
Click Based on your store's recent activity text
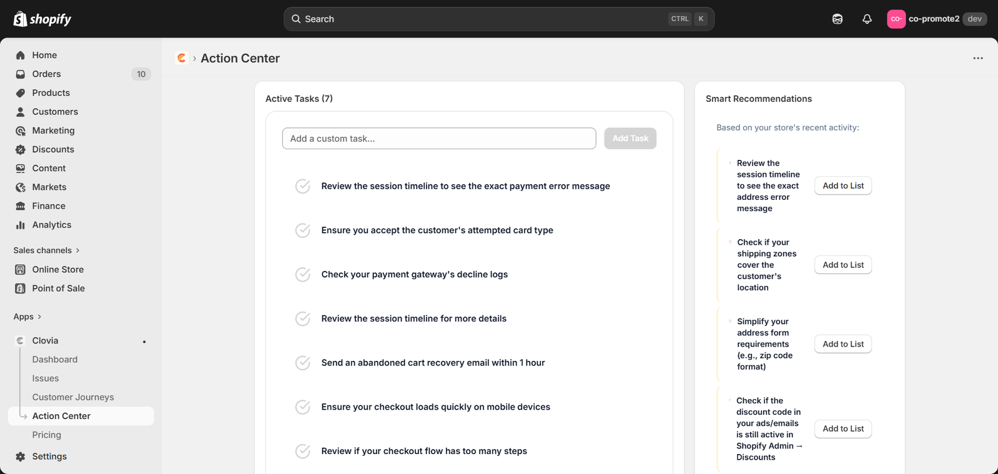pos(788,127)
